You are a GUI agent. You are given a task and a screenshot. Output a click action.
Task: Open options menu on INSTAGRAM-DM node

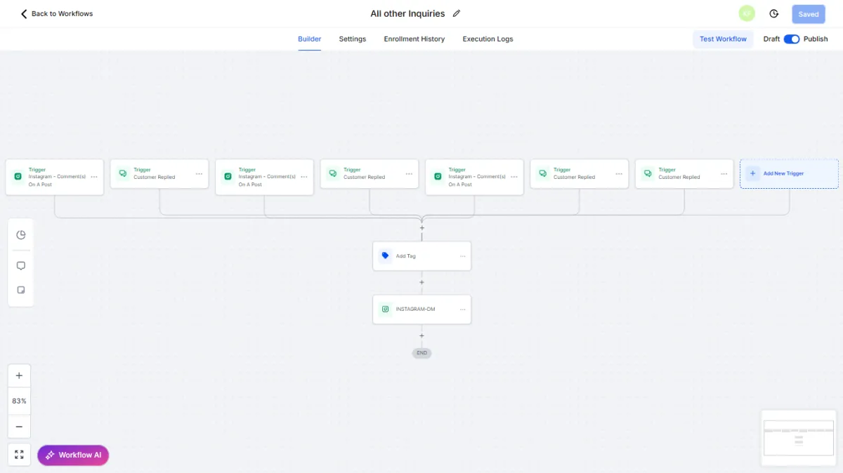[x=462, y=309]
